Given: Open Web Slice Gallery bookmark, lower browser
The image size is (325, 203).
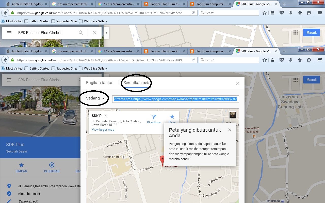Looking at the screenshot, I should [x=93, y=69].
